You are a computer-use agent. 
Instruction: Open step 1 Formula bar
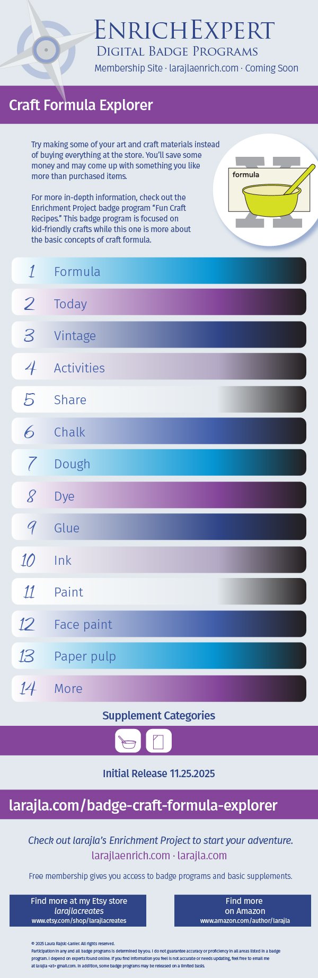pyautogui.click(x=158, y=271)
